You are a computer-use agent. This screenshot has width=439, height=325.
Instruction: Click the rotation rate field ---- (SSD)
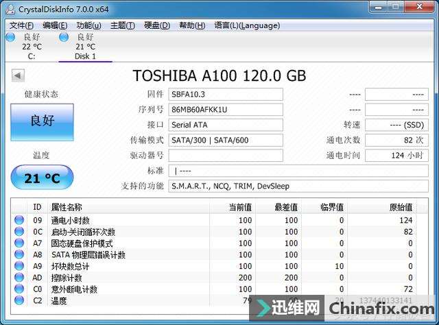pos(396,125)
